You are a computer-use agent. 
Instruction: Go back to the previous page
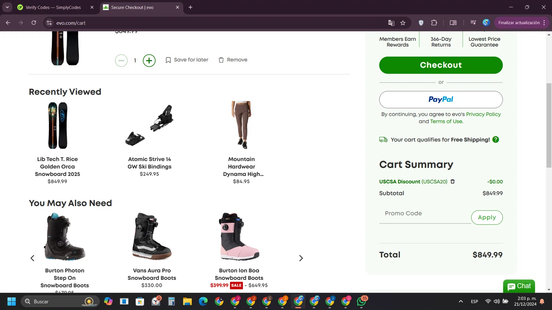8,23
